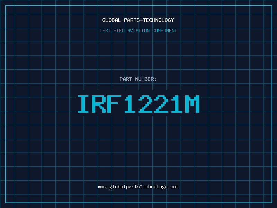Click the GLOBAL PARTS-TECHNOLOGY heading

(138, 20)
